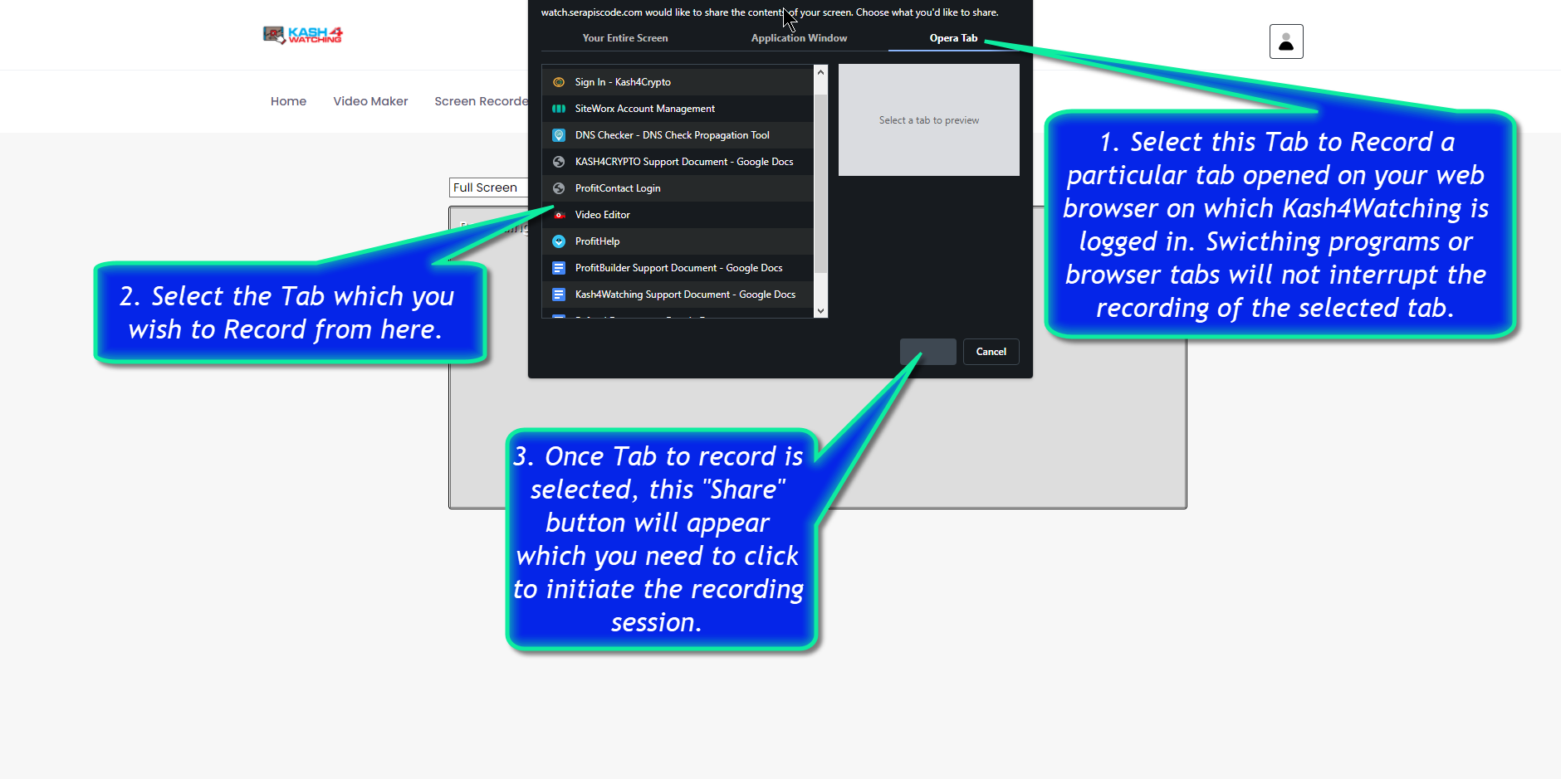
Task: Choose SiteWorx Account Management tab to share
Action: click(678, 109)
